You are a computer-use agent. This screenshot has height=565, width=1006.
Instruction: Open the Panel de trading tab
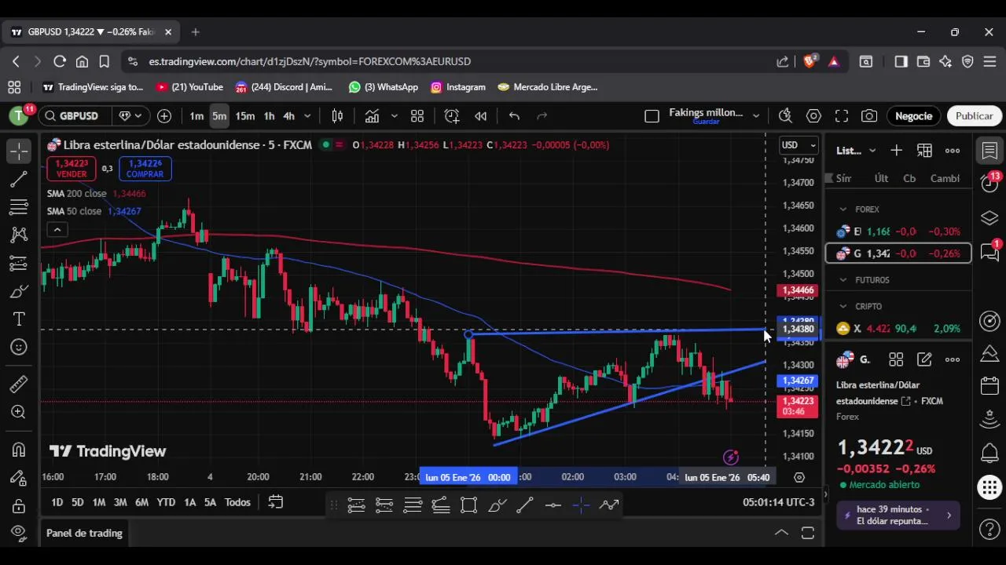coord(84,534)
